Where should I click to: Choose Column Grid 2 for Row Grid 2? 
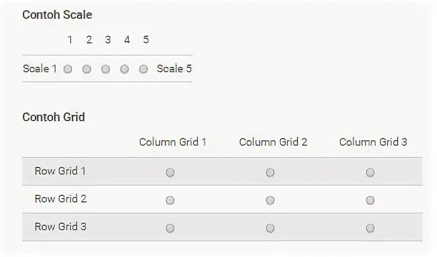point(270,200)
